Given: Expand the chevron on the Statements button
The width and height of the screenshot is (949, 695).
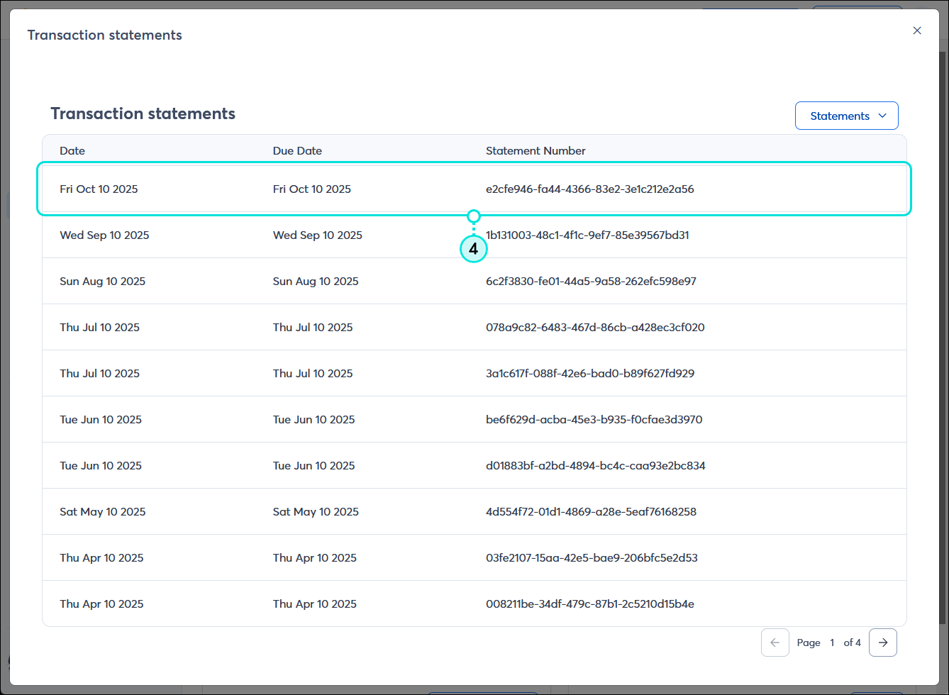Looking at the screenshot, I should click(883, 115).
